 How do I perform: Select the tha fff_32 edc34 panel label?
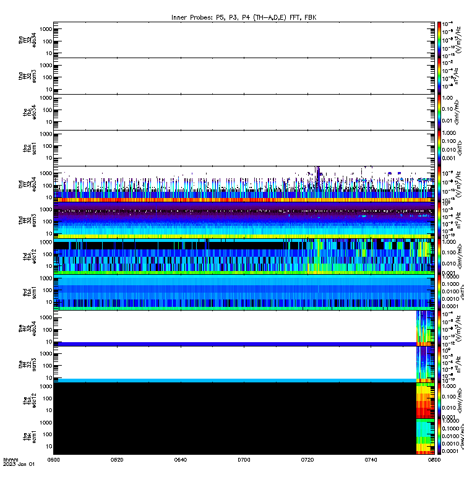pyautogui.click(x=27, y=40)
